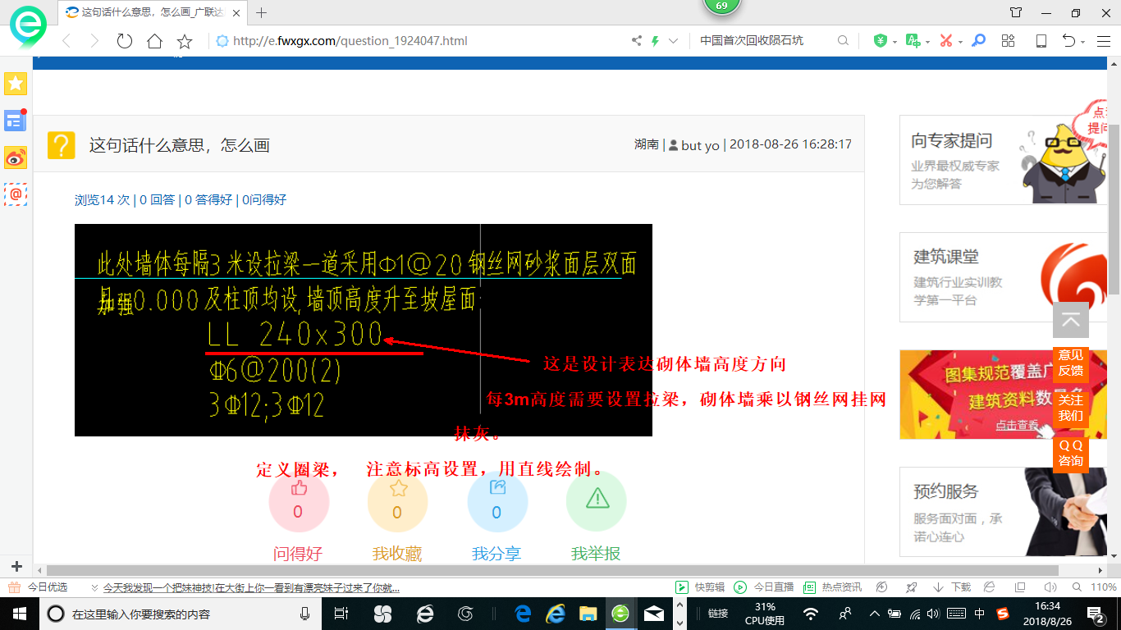This screenshot has height=630, width=1121.
Task: Click the translate icon in toolbar
Action: (x=913, y=40)
